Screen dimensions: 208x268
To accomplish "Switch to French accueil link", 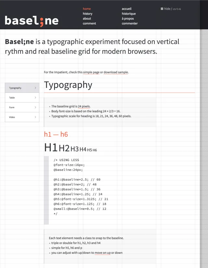I will (x=126, y=9).
